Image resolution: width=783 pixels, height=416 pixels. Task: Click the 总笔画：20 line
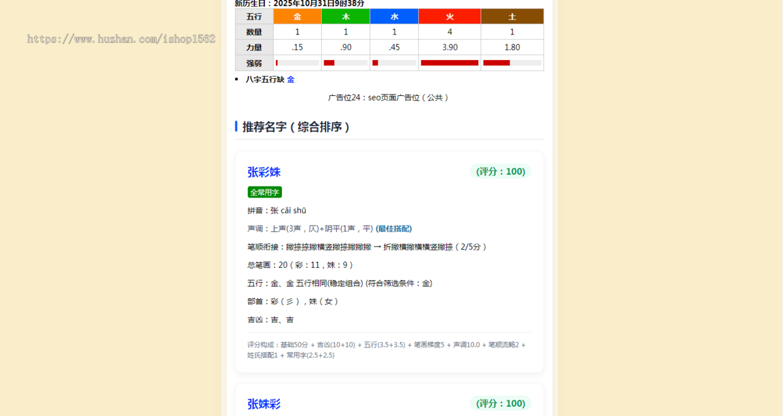click(301, 265)
